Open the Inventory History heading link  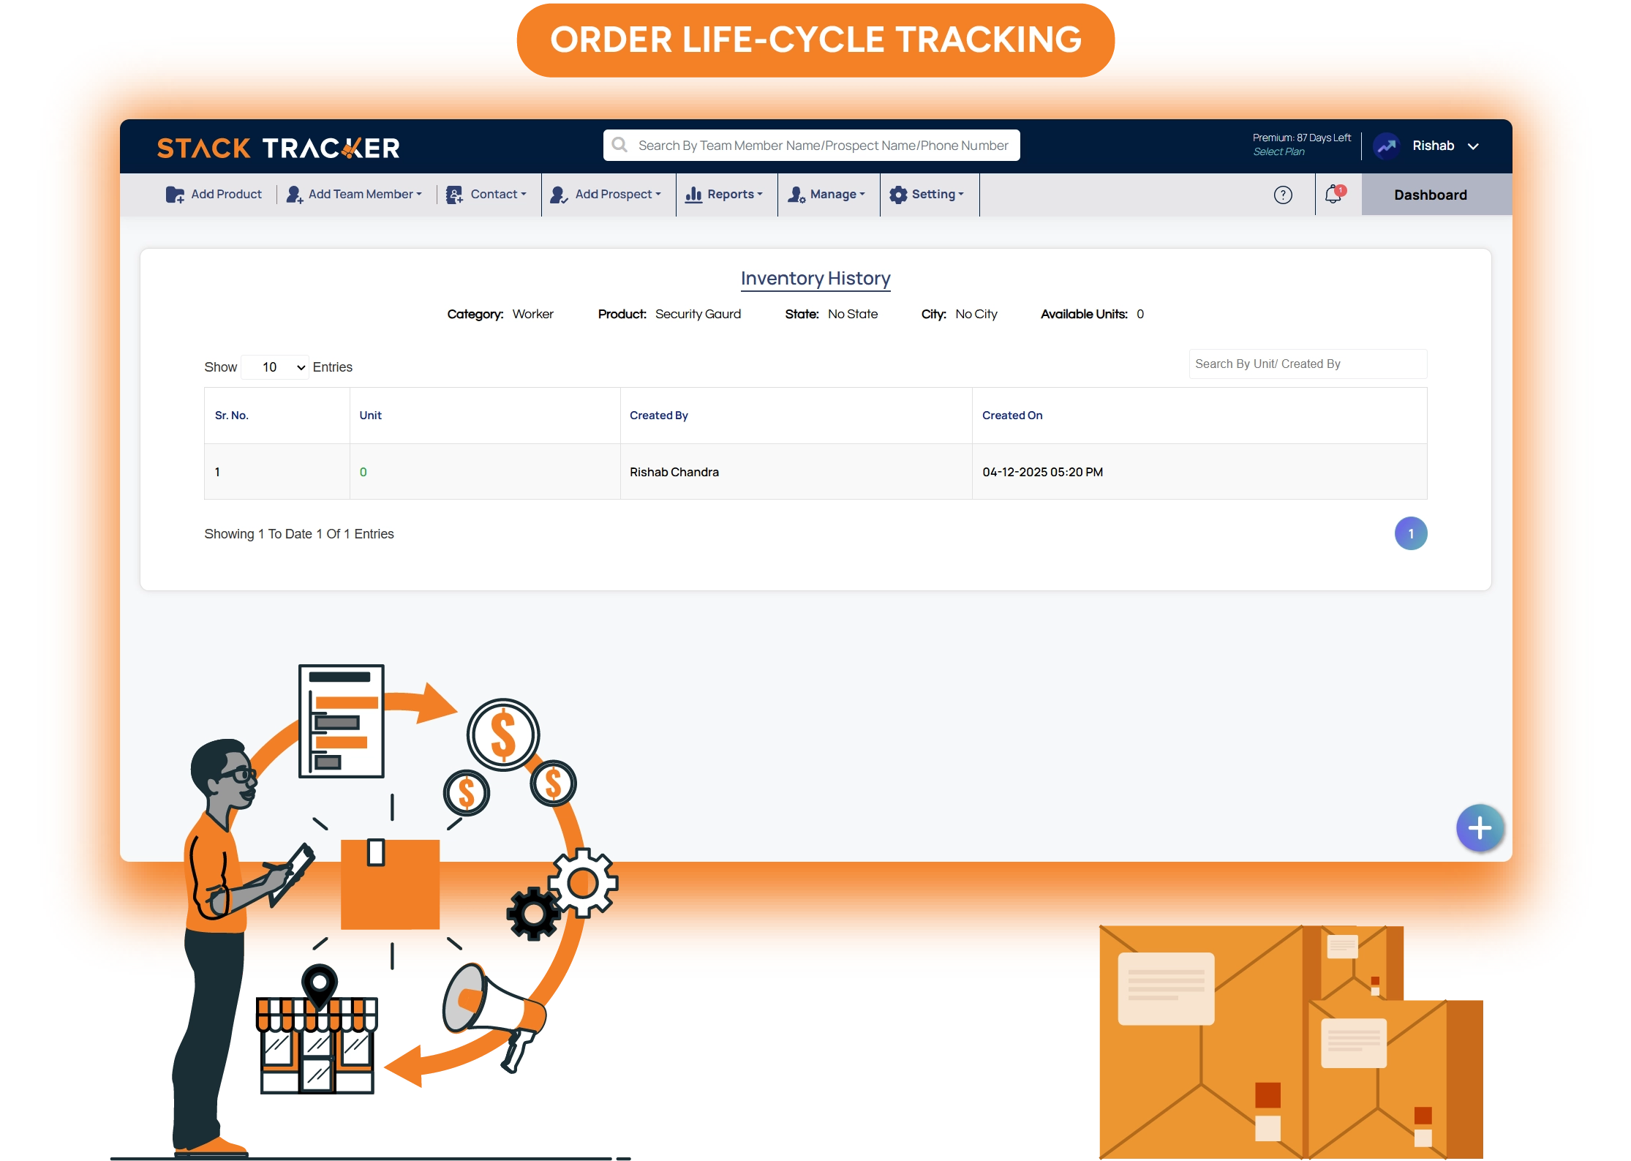[815, 278]
